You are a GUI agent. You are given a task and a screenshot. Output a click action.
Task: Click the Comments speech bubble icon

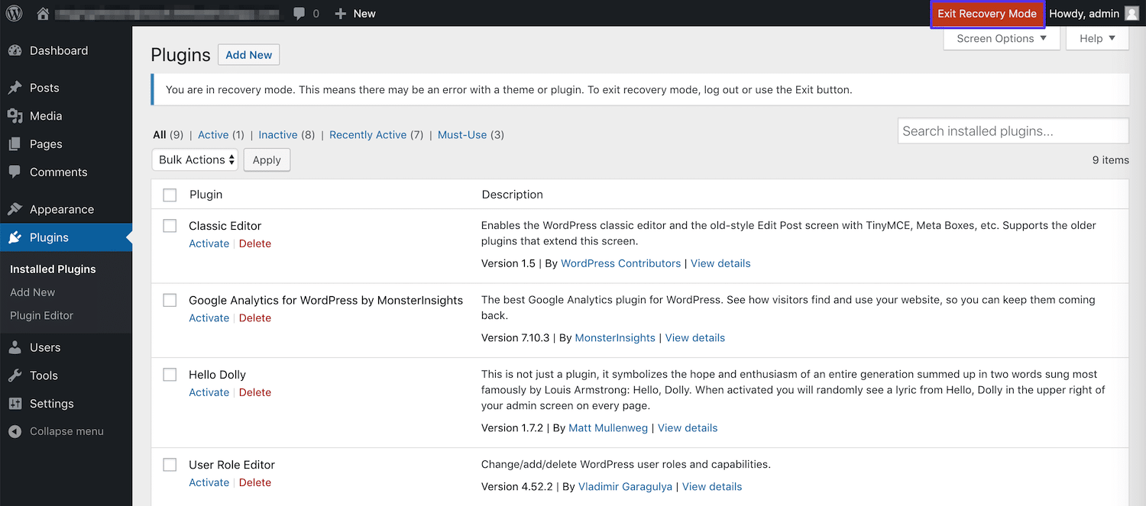16,172
